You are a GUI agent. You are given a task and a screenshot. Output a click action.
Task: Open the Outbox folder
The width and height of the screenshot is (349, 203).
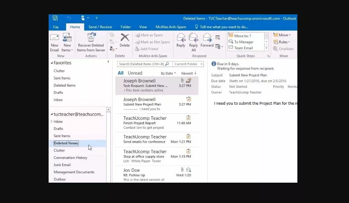(60, 179)
